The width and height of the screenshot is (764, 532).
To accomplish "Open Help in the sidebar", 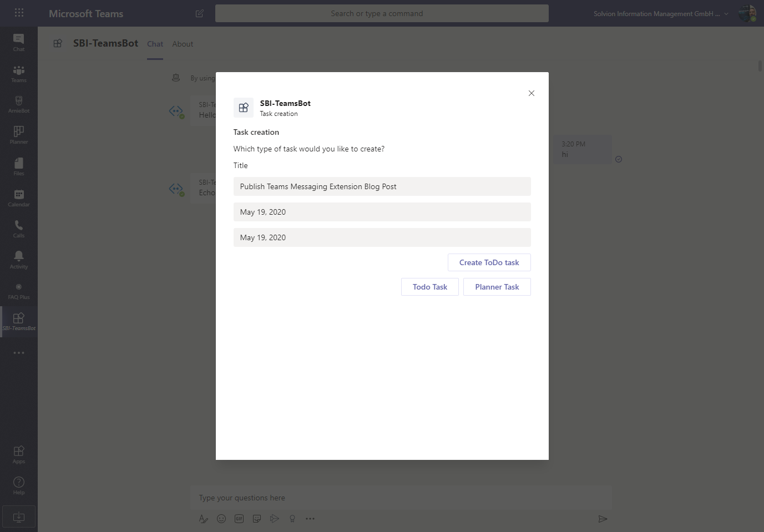I will coord(19,485).
